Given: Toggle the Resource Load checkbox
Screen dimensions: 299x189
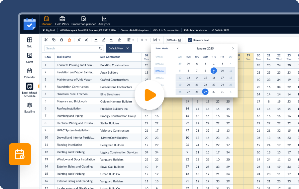Looking at the screenshot, I should pos(190,40).
